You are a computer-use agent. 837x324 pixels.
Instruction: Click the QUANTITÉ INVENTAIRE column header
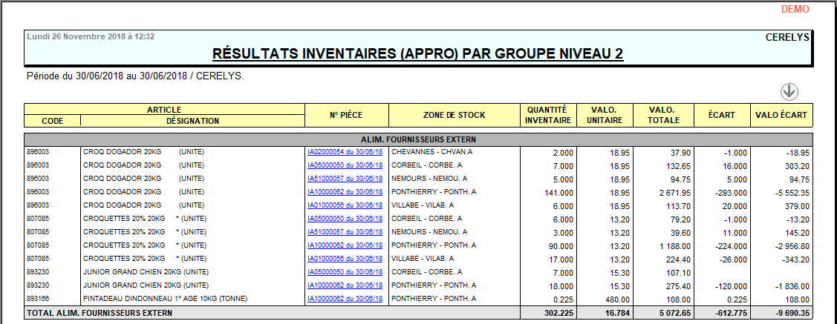[x=548, y=115]
